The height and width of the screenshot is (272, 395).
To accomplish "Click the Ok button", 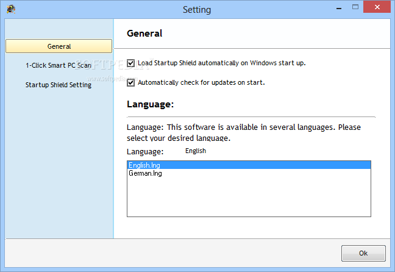I will click(363, 253).
